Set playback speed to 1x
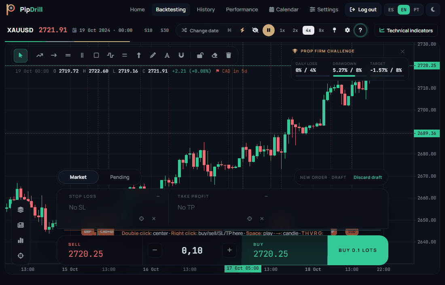The width and height of the screenshot is (445, 285). [282, 30]
